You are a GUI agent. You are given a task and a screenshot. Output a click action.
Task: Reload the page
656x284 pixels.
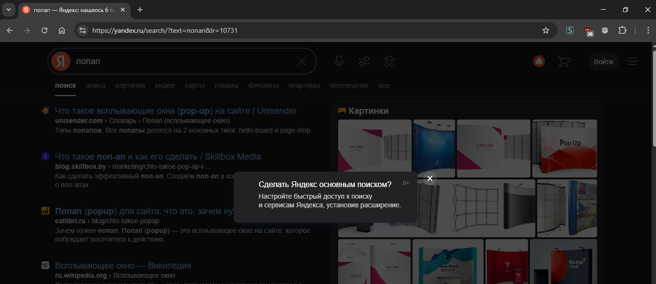click(44, 30)
